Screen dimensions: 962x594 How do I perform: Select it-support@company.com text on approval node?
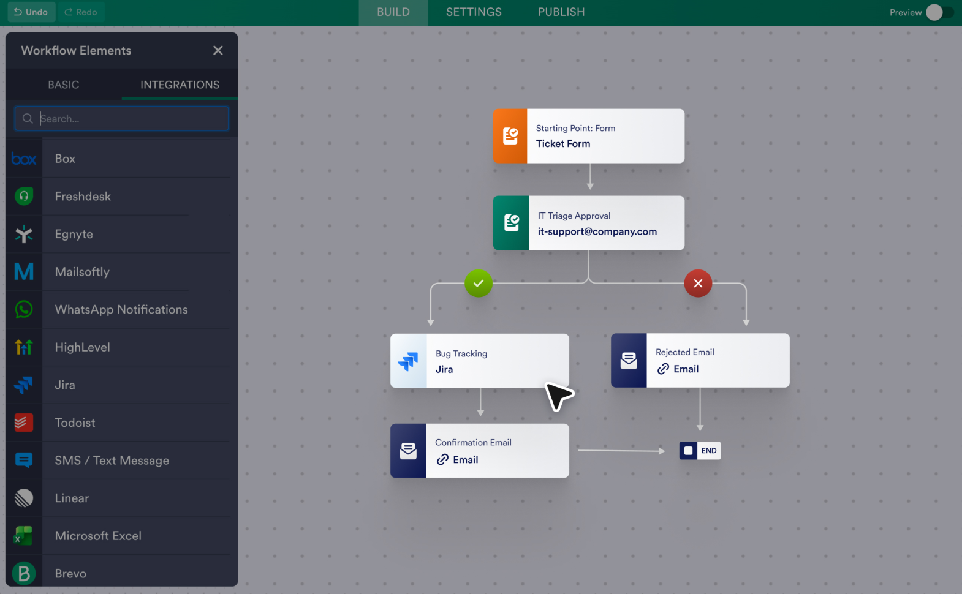(597, 231)
